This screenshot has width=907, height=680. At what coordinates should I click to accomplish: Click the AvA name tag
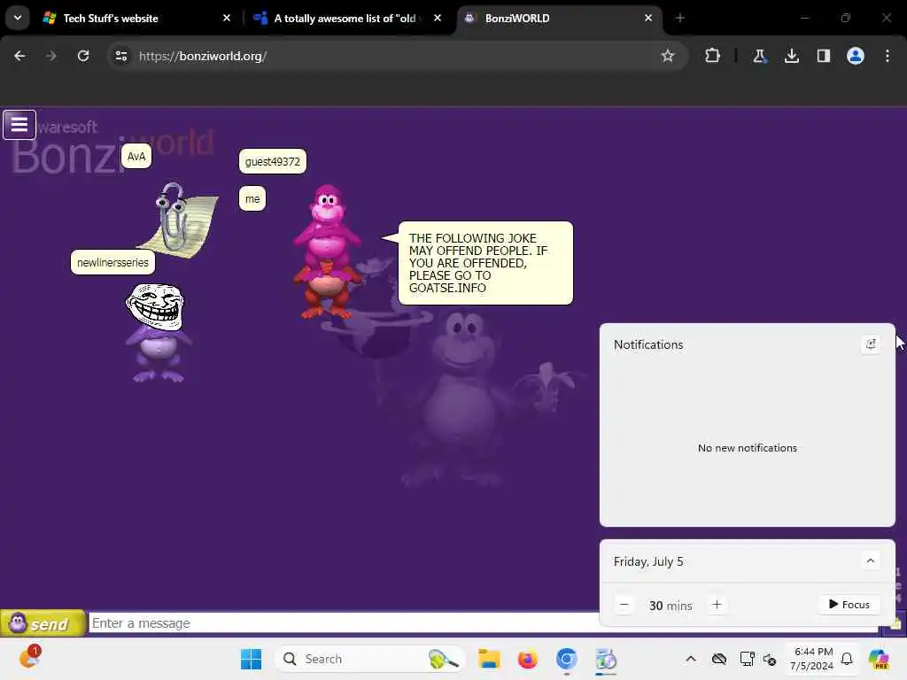[136, 156]
